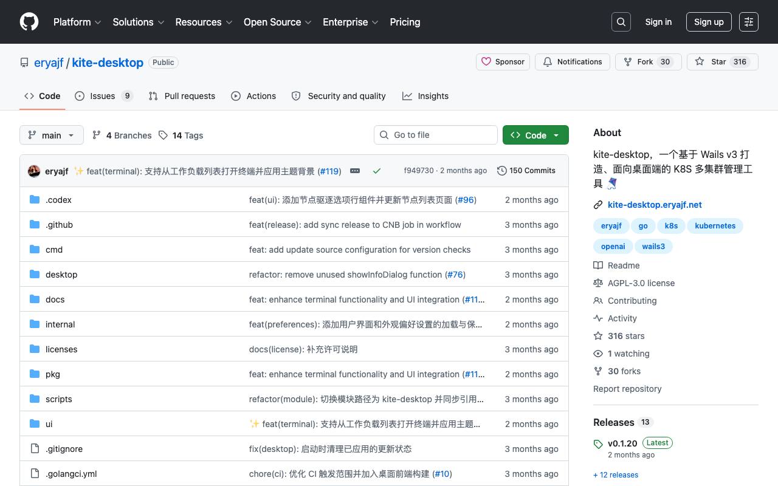Screen dimensions: 778x486
Task: Go to the GitHub homepage logo
Action: [x=29, y=22]
